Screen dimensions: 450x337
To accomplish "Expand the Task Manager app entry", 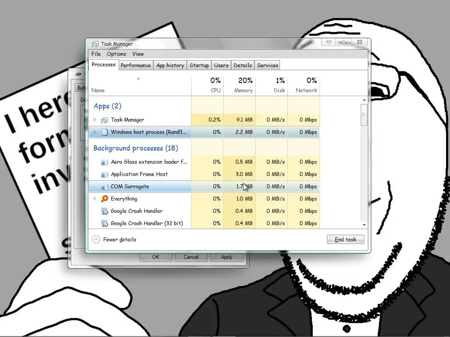I will click(x=95, y=119).
